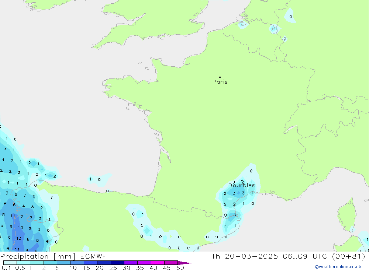Screen dimensions: 369x270
Task: Click the precipitation value 10 over Spain
Action: click(20, 228)
